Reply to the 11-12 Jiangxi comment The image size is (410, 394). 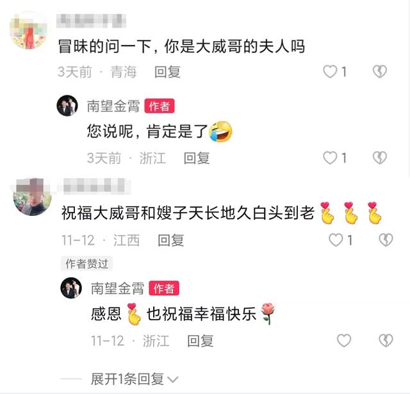pos(171,240)
